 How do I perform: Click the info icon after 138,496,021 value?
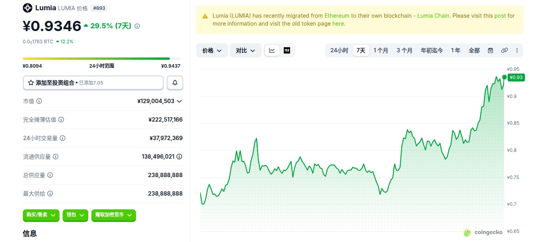179,157
